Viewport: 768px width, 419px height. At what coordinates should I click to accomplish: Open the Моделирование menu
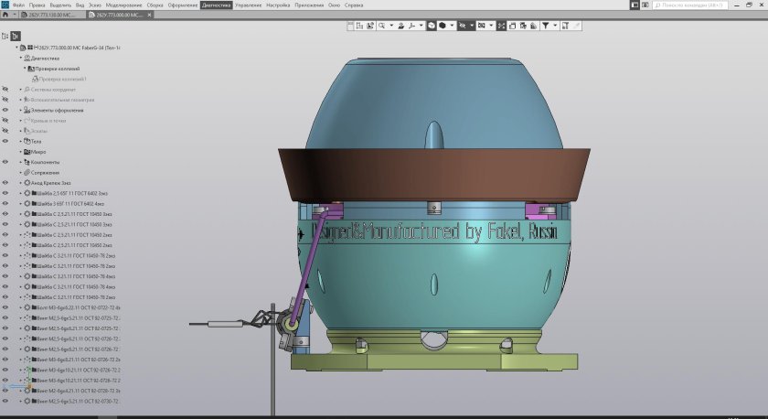pos(123,5)
